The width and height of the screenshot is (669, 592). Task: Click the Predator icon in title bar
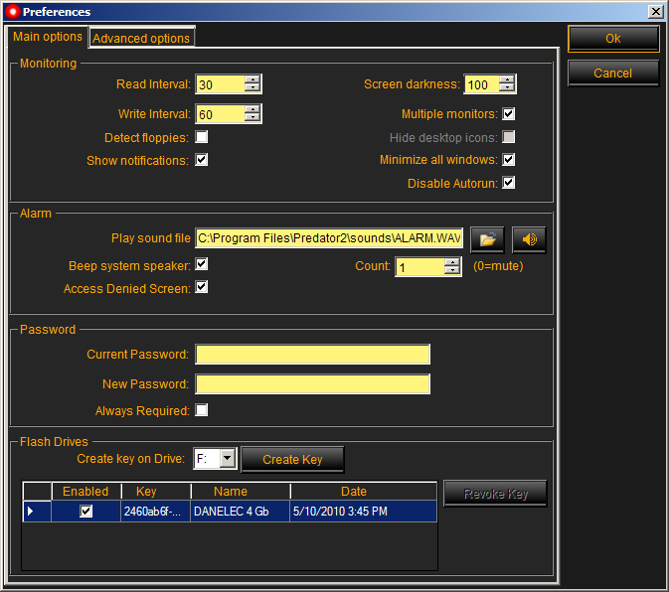click(x=12, y=12)
